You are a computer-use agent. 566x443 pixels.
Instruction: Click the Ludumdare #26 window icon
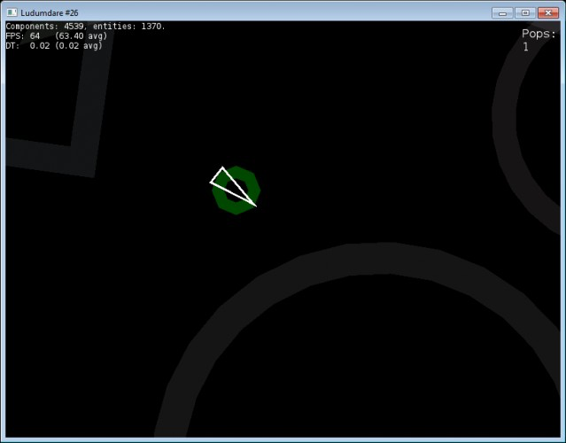12,12
